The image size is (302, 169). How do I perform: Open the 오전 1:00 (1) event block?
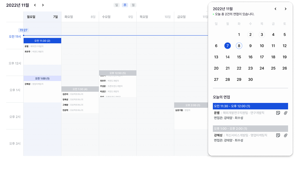coord(42,78)
